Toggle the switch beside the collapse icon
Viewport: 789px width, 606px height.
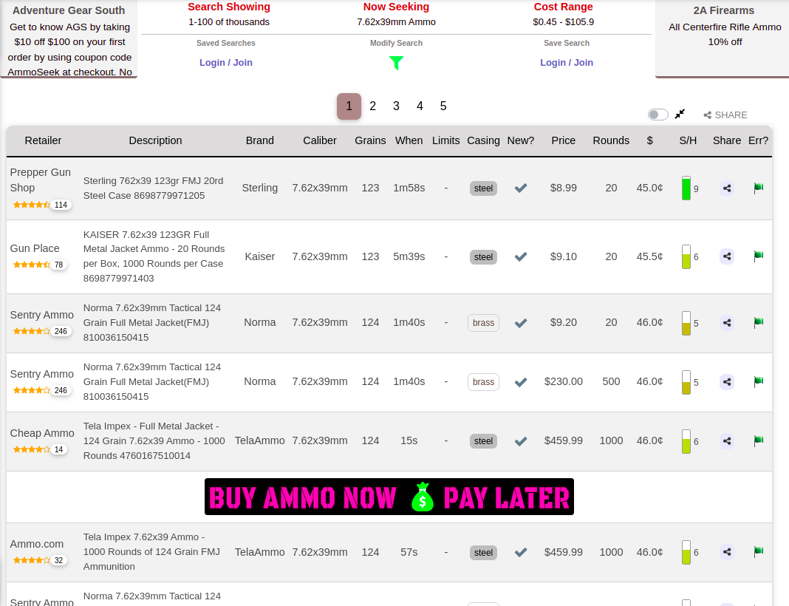click(657, 115)
